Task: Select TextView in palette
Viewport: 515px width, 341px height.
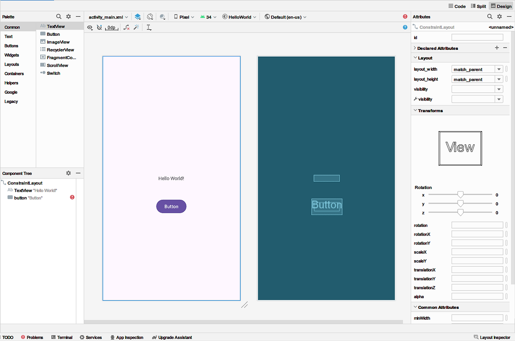Action: (60, 26)
